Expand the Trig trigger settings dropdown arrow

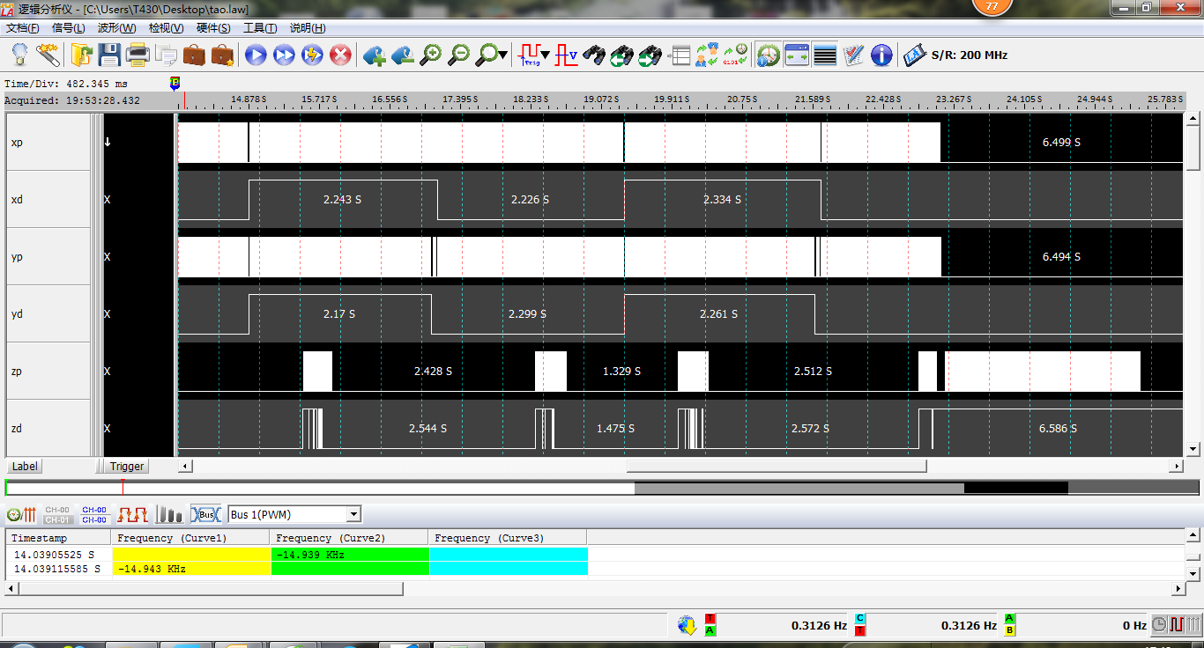point(546,55)
